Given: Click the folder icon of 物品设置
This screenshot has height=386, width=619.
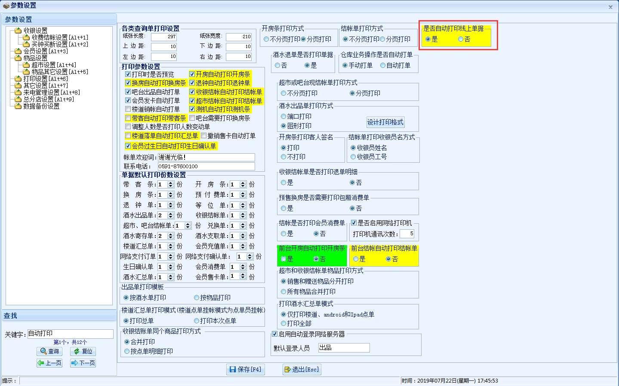Looking at the screenshot, I should tap(18, 58).
